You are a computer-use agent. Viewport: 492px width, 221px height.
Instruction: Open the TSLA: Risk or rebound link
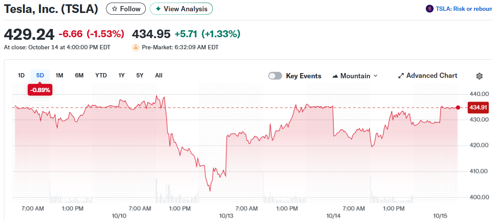click(x=463, y=9)
